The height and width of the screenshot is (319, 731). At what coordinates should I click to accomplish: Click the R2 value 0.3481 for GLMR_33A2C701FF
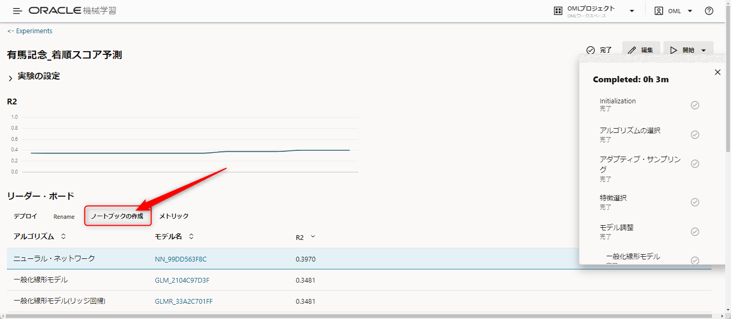[306, 301]
